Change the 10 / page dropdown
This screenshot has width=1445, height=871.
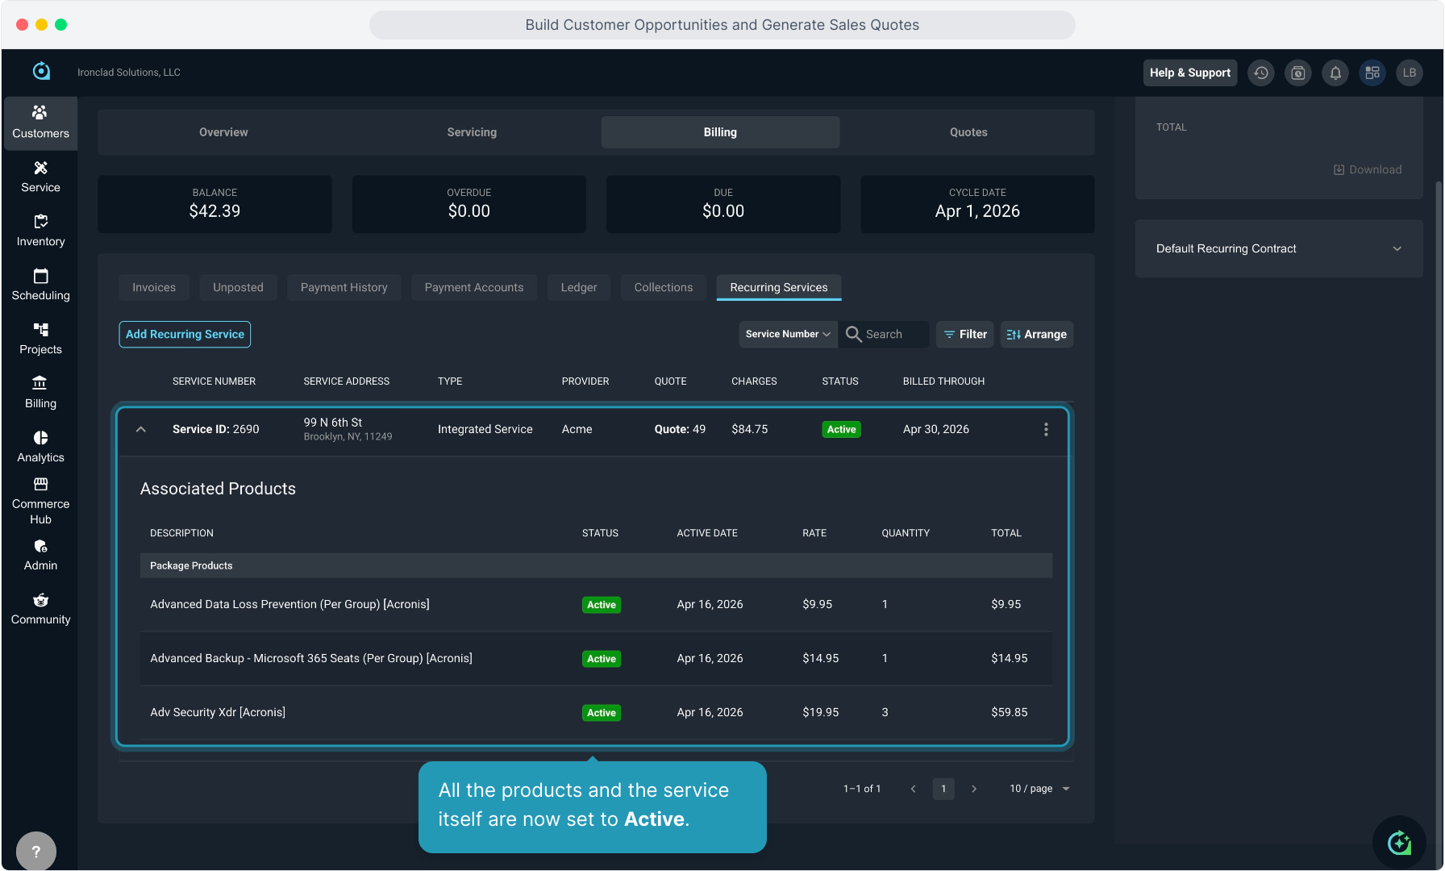tap(1039, 789)
